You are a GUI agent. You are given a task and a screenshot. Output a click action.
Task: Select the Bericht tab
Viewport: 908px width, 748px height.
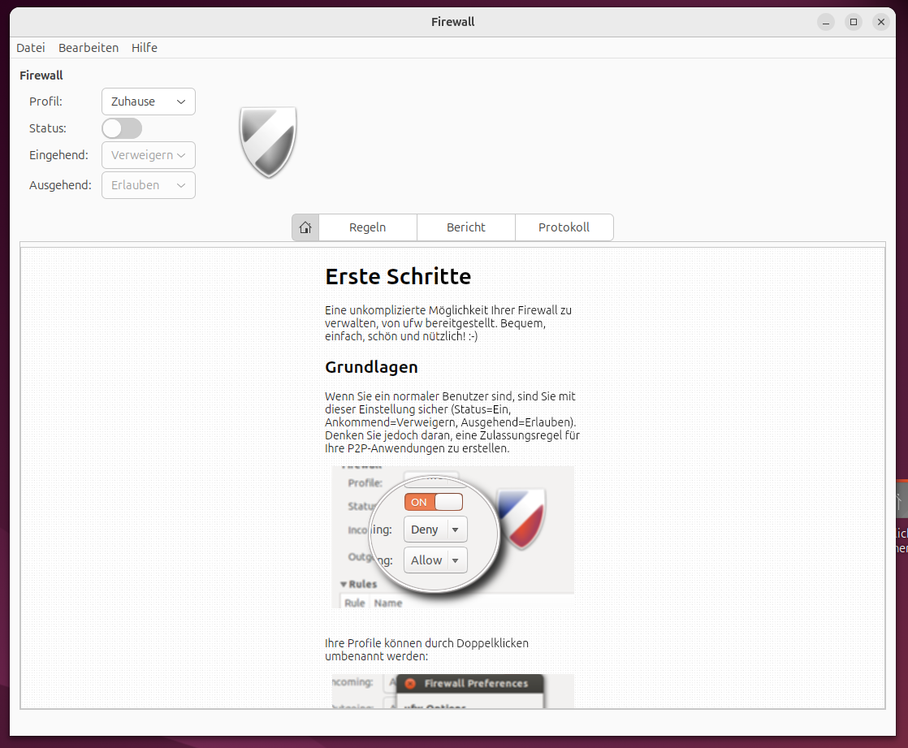point(465,227)
